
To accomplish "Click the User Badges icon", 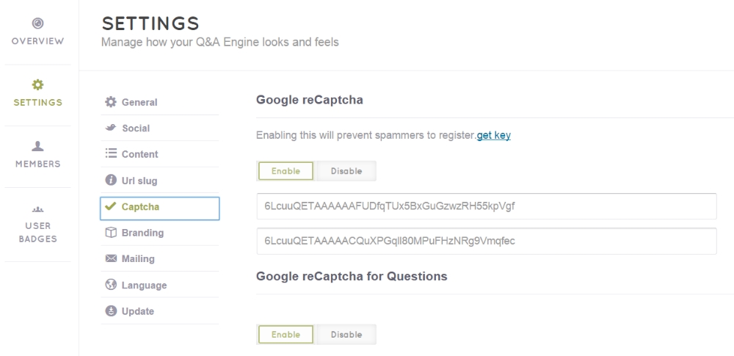I will pos(39,208).
